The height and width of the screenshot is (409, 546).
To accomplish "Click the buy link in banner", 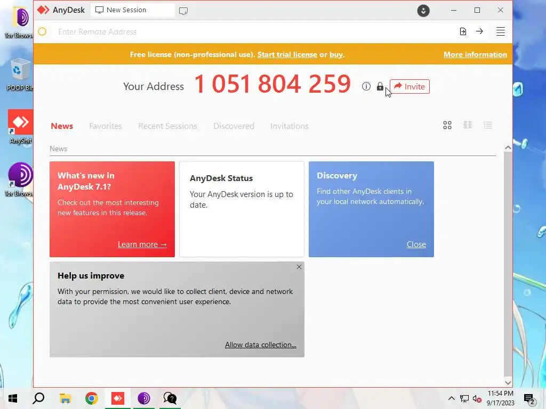I will point(336,55).
